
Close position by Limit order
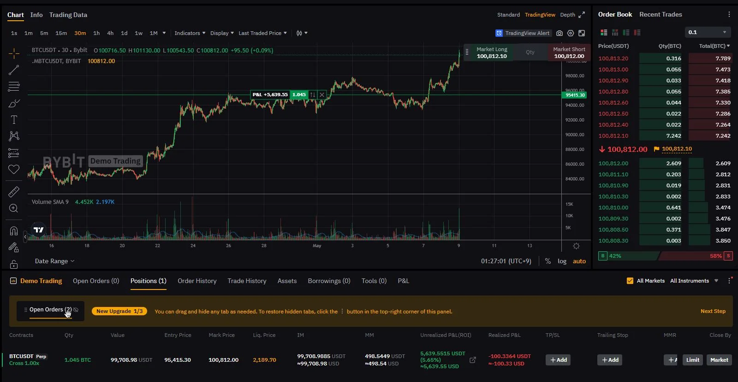coord(693,360)
